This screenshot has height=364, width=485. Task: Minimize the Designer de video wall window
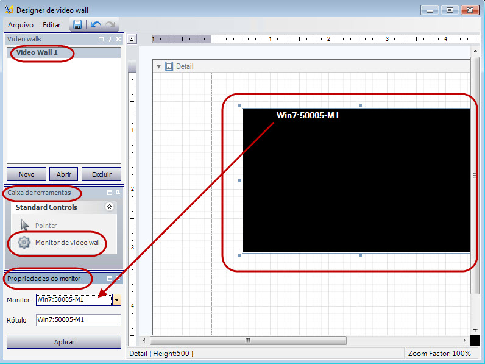430,10
